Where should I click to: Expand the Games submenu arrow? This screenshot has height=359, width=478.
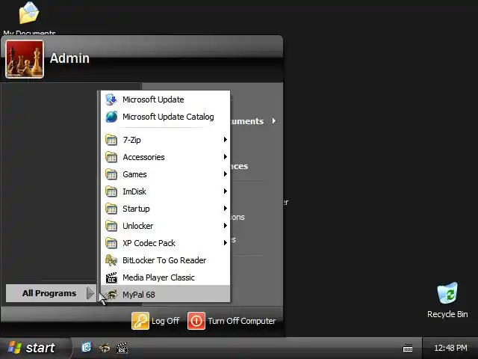click(x=226, y=174)
